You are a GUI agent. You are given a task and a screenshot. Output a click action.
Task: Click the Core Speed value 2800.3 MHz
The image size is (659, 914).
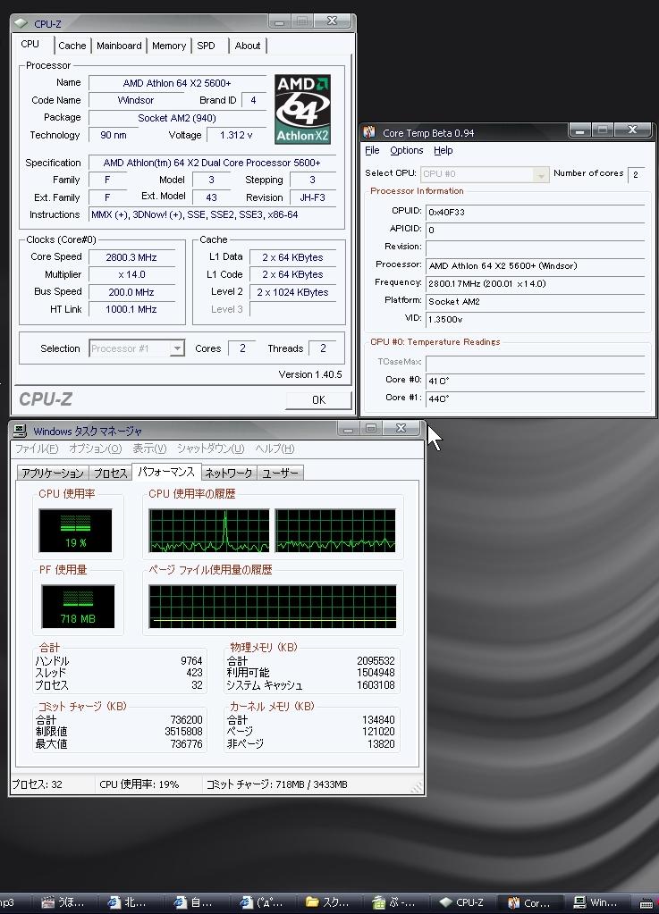click(131, 257)
